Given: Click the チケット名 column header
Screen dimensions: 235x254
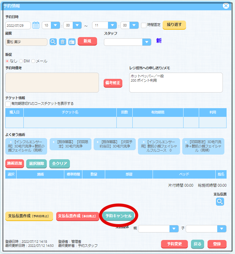Looking at the screenshot, I should pyautogui.click(x=70, y=113).
